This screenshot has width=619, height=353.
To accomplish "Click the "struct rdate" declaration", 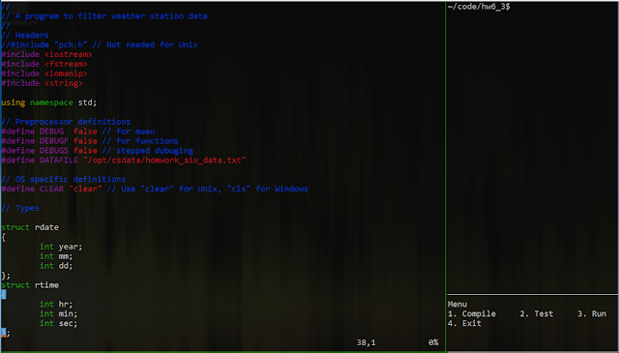I will (30, 227).
